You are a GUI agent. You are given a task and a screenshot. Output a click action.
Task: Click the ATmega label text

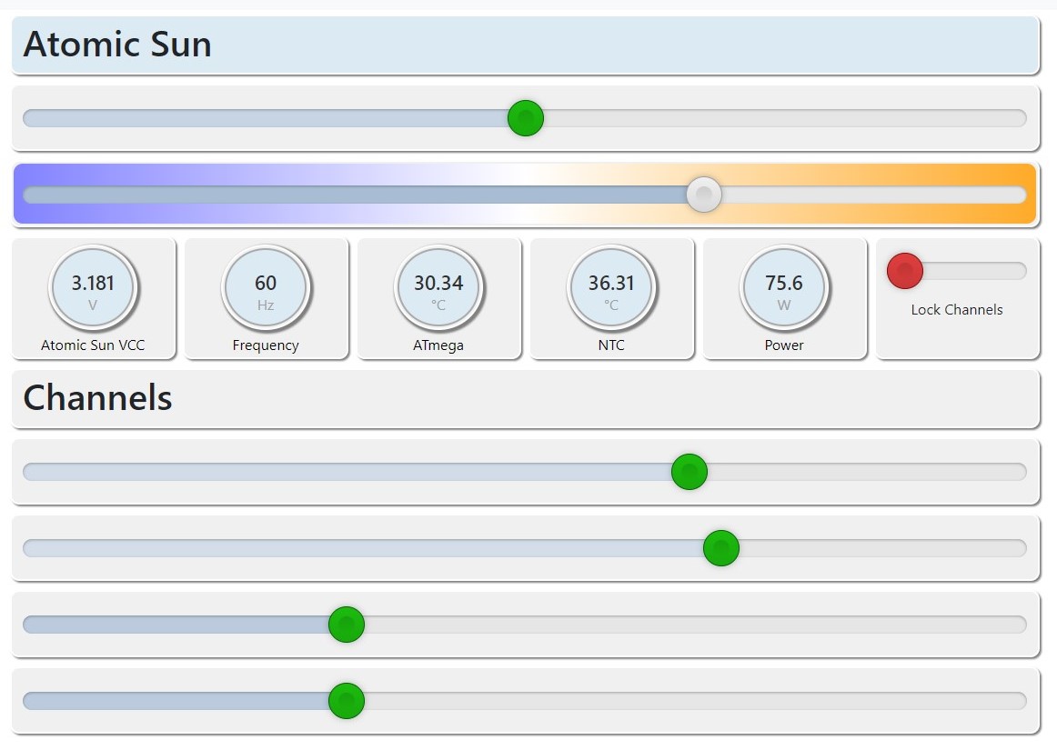438,345
